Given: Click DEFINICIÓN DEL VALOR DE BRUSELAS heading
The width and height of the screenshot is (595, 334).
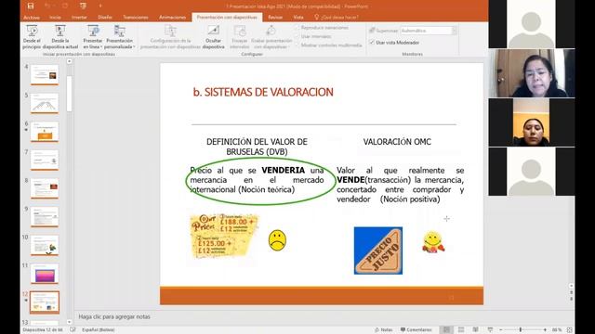Looking at the screenshot, I should (257, 147).
